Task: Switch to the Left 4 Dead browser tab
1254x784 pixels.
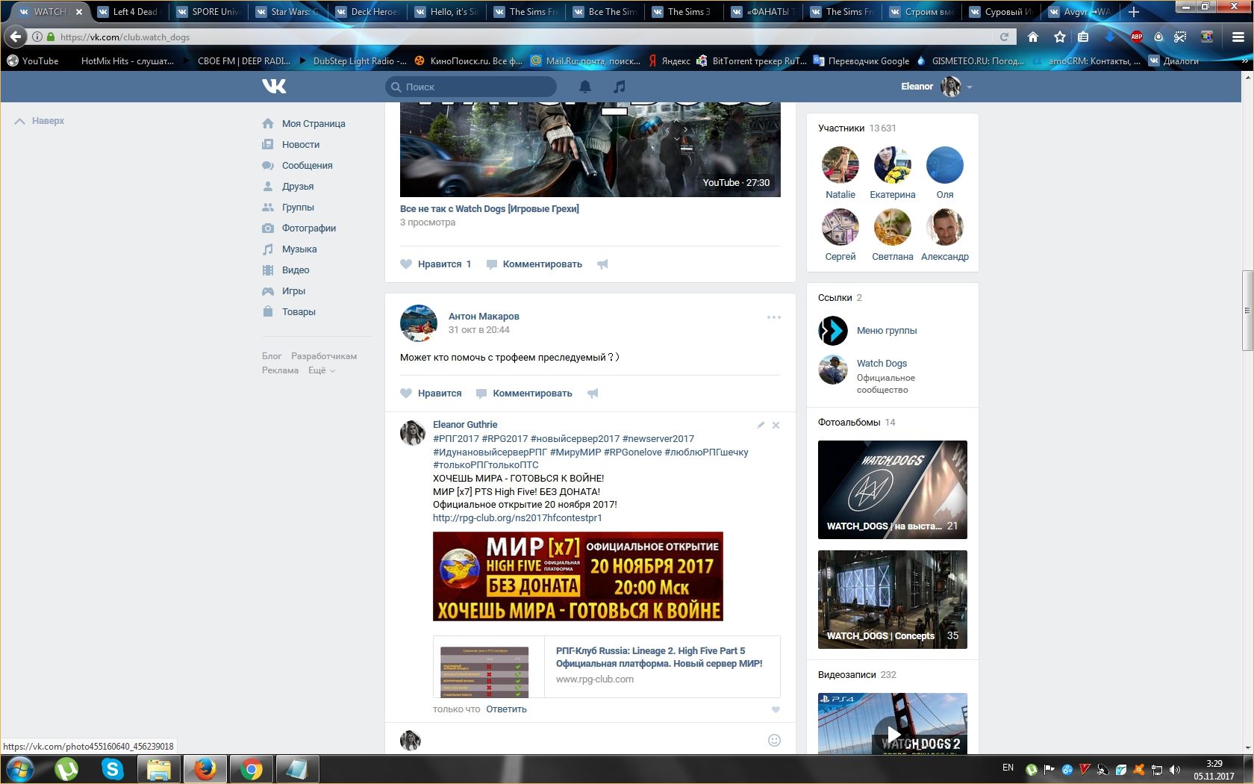Action: 134,12
